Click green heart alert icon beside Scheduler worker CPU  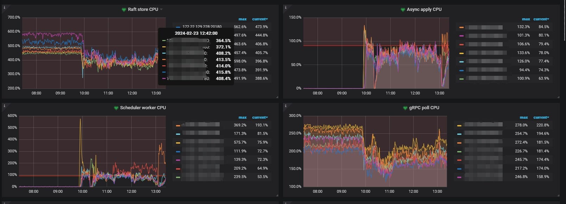coord(116,108)
